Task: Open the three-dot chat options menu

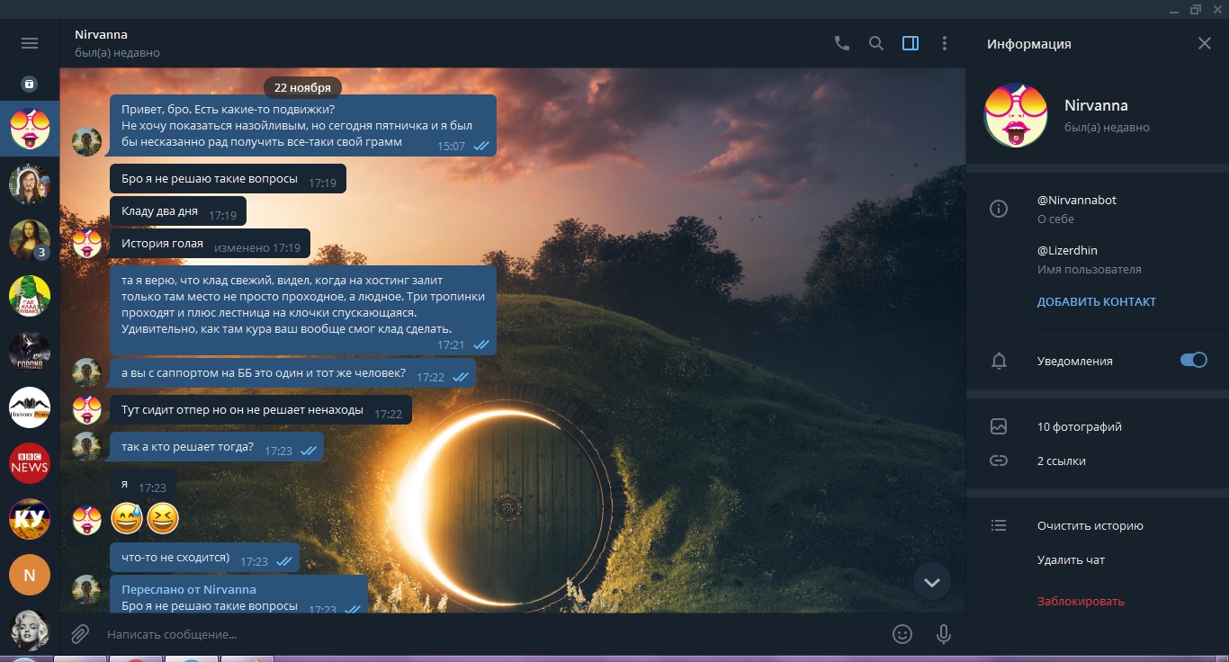Action: pyautogui.click(x=945, y=43)
